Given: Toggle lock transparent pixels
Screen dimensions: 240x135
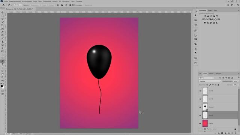Looking at the screenshot, I should coord(207,85).
